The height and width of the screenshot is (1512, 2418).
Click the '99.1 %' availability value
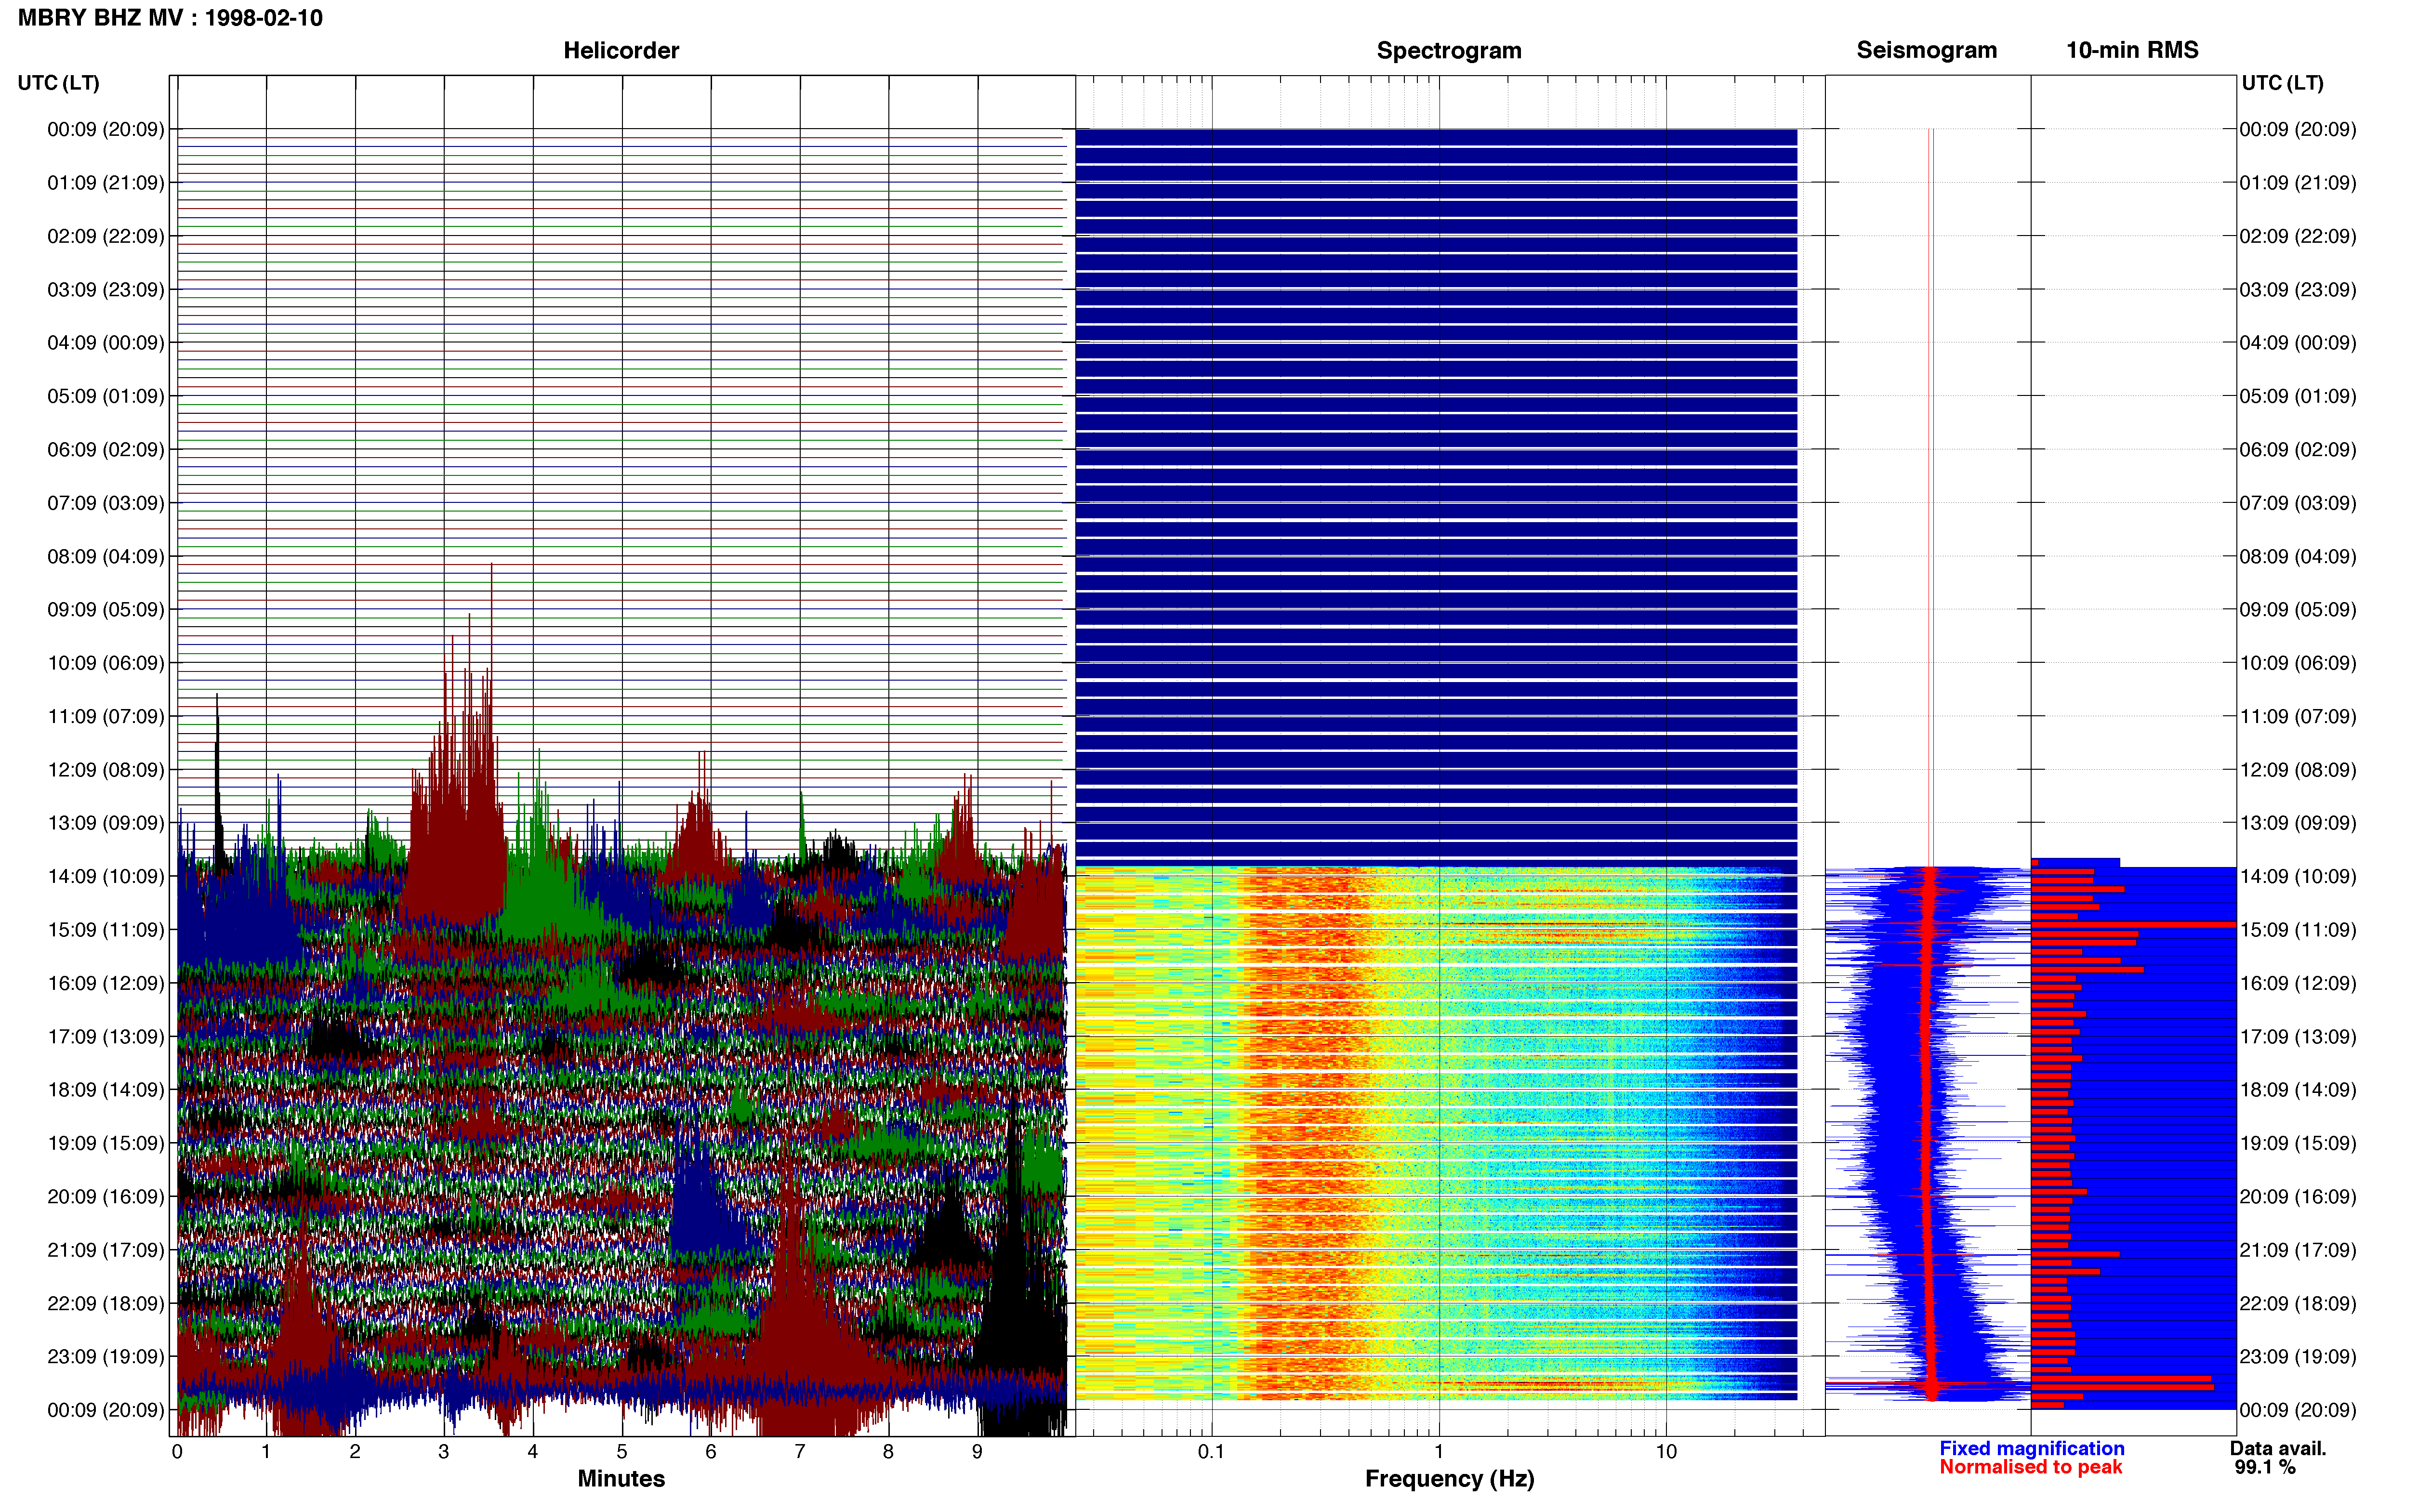[x=2265, y=1467]
